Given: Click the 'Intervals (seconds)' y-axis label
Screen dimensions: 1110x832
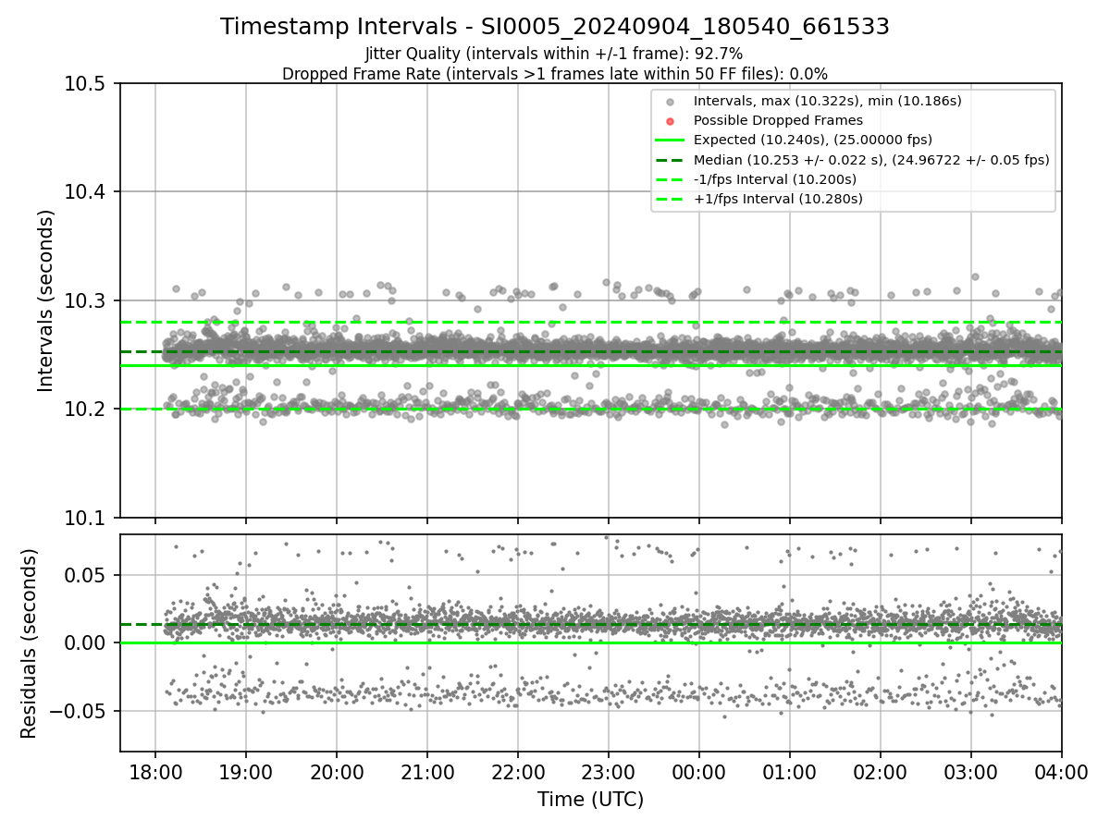Looking at the screenshot, I should 47,300.
